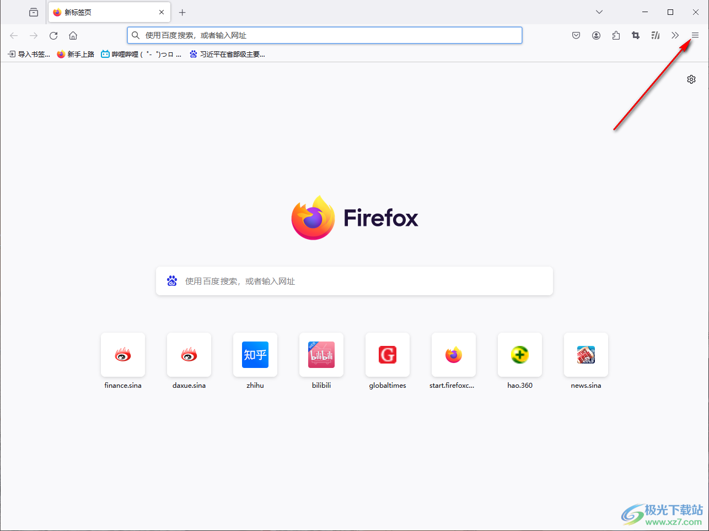Screen dimensions: 709x531
Task: Save to Pocket icon
Action: (576, 35)
